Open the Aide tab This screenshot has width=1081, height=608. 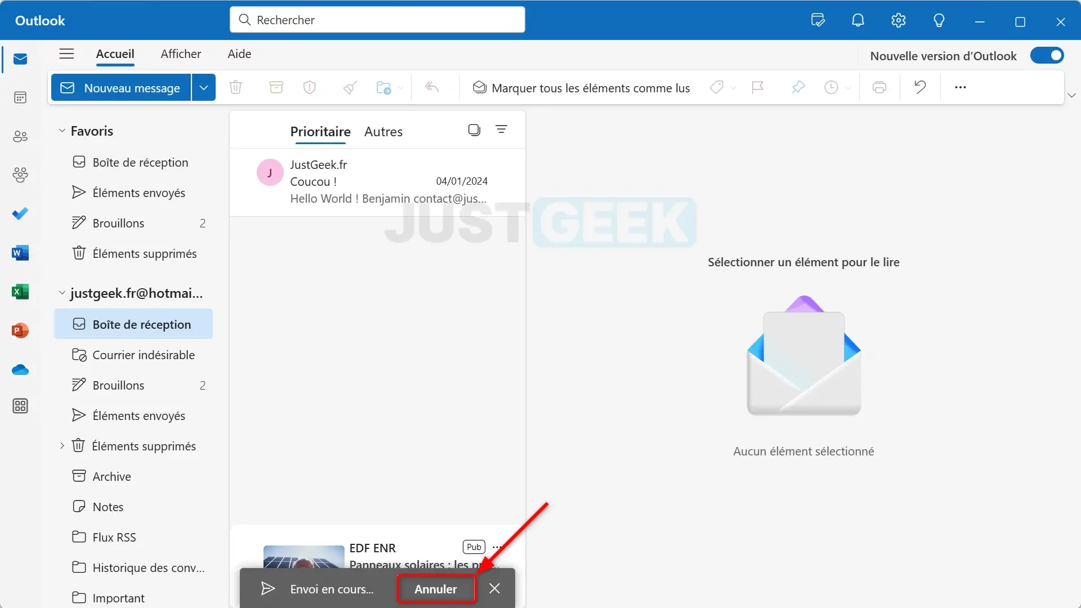click(x=239, y=54)
